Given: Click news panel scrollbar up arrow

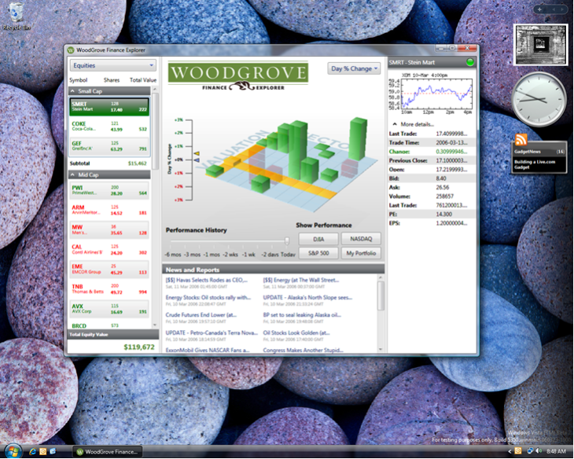Looking at the screenshot, I should [x=381, y=277].
